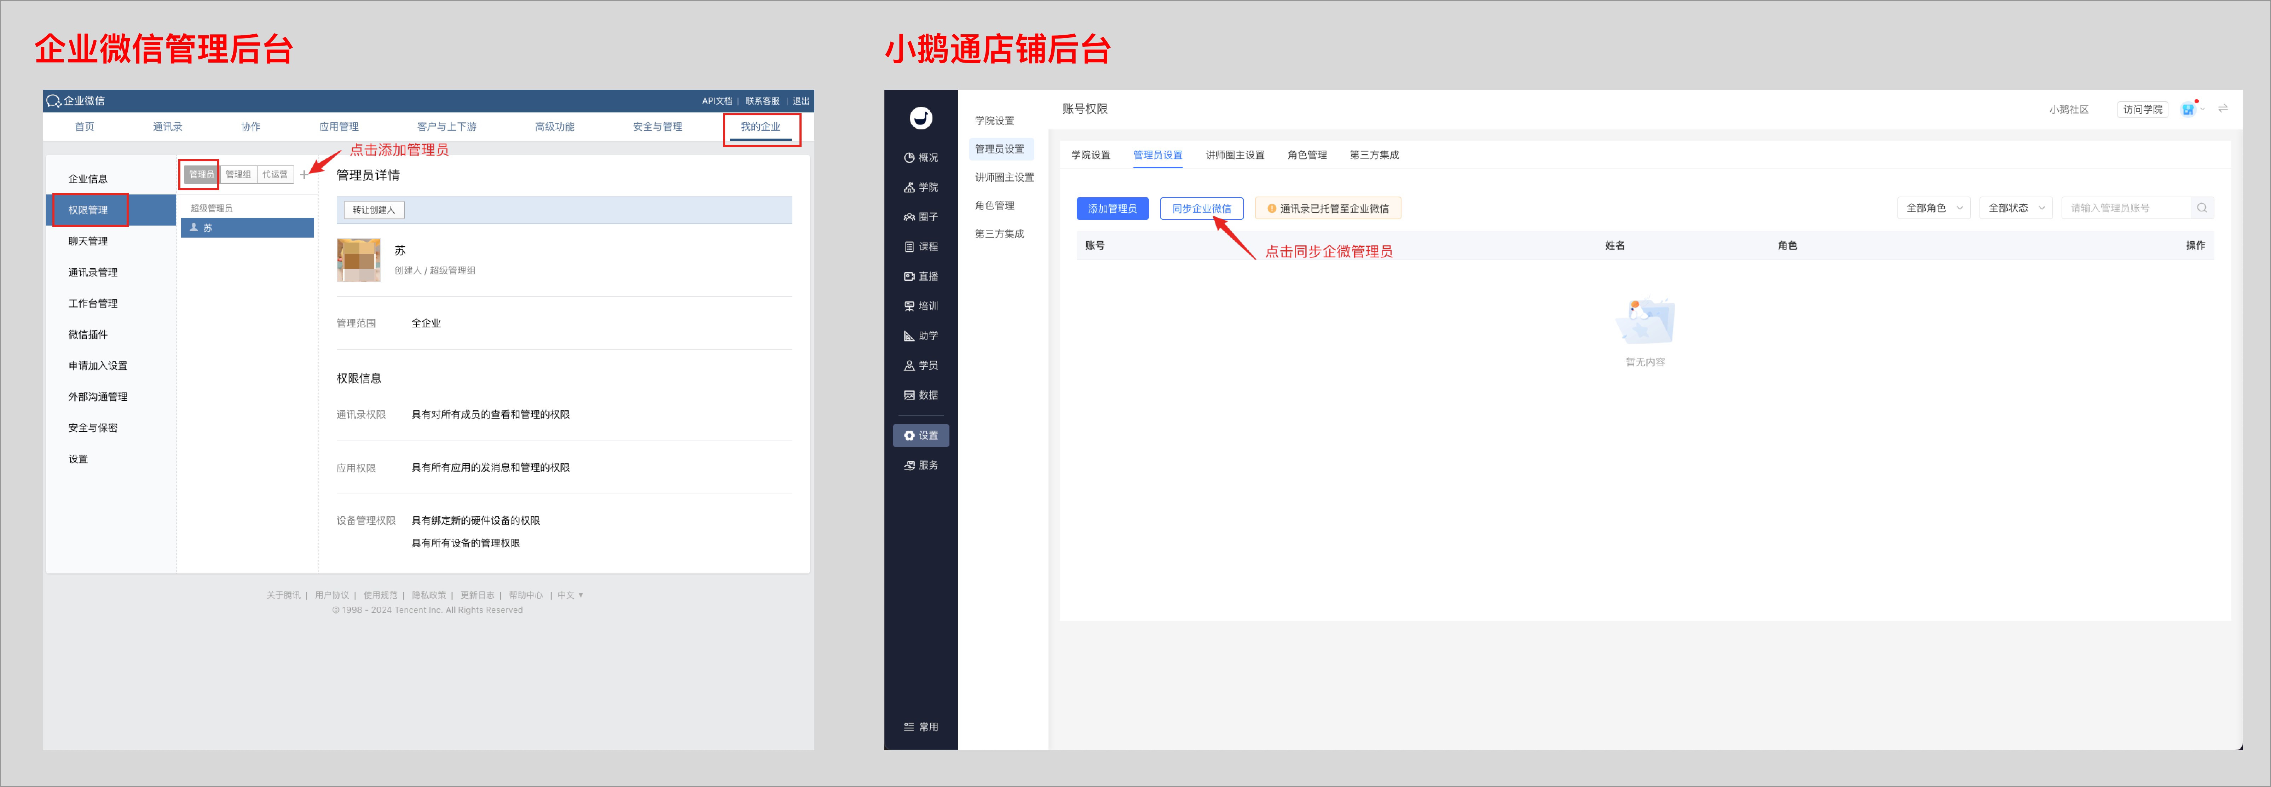2271x787 pixels.
Task: Click the 请输入管理员账号 search field
Action: [2126, 208]
